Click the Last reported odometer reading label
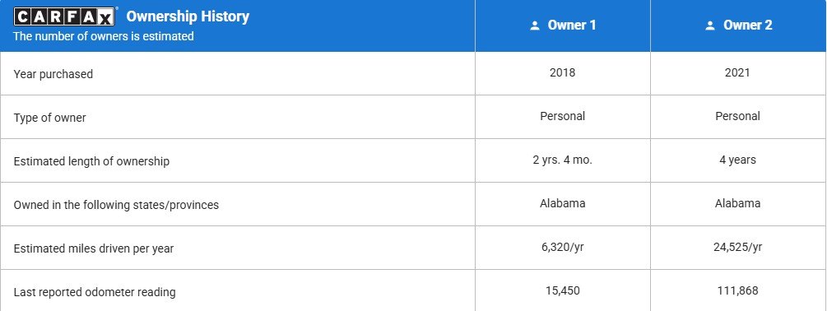Viewport: 827px width, 311px height. [95, 292]
